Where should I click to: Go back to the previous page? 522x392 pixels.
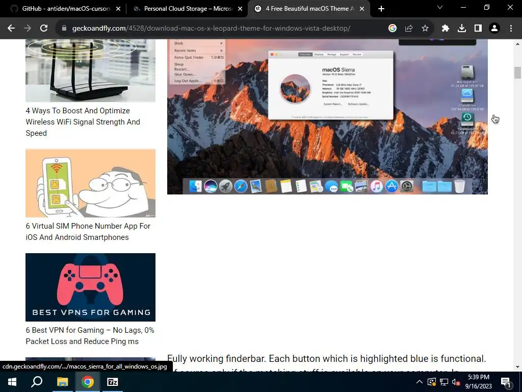pyautogui.click(x=11, y=29)
